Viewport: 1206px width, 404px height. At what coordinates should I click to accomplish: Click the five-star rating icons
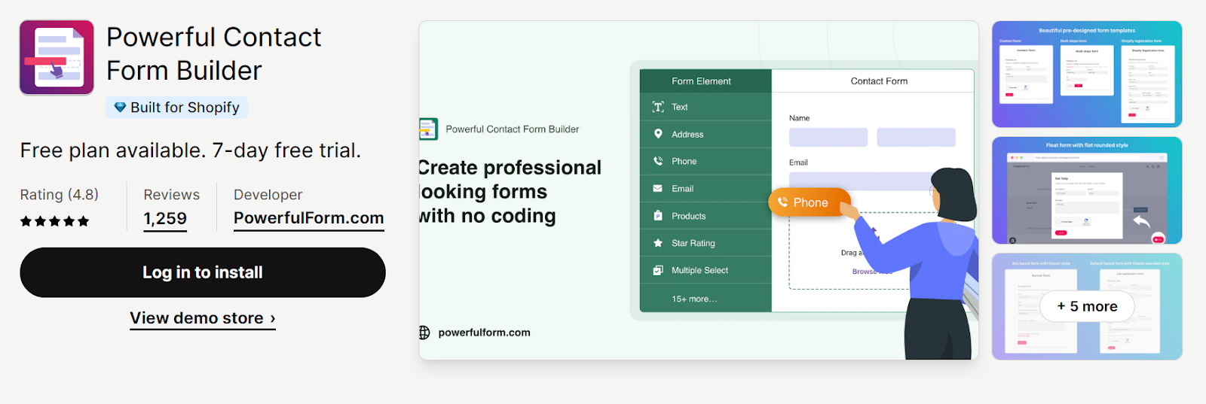(54, 221)
